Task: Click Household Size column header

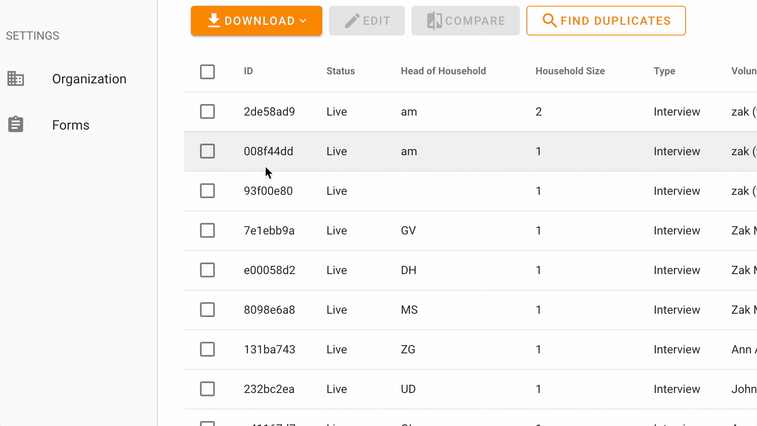Action: pyautogui.click(x=570, y=71)
